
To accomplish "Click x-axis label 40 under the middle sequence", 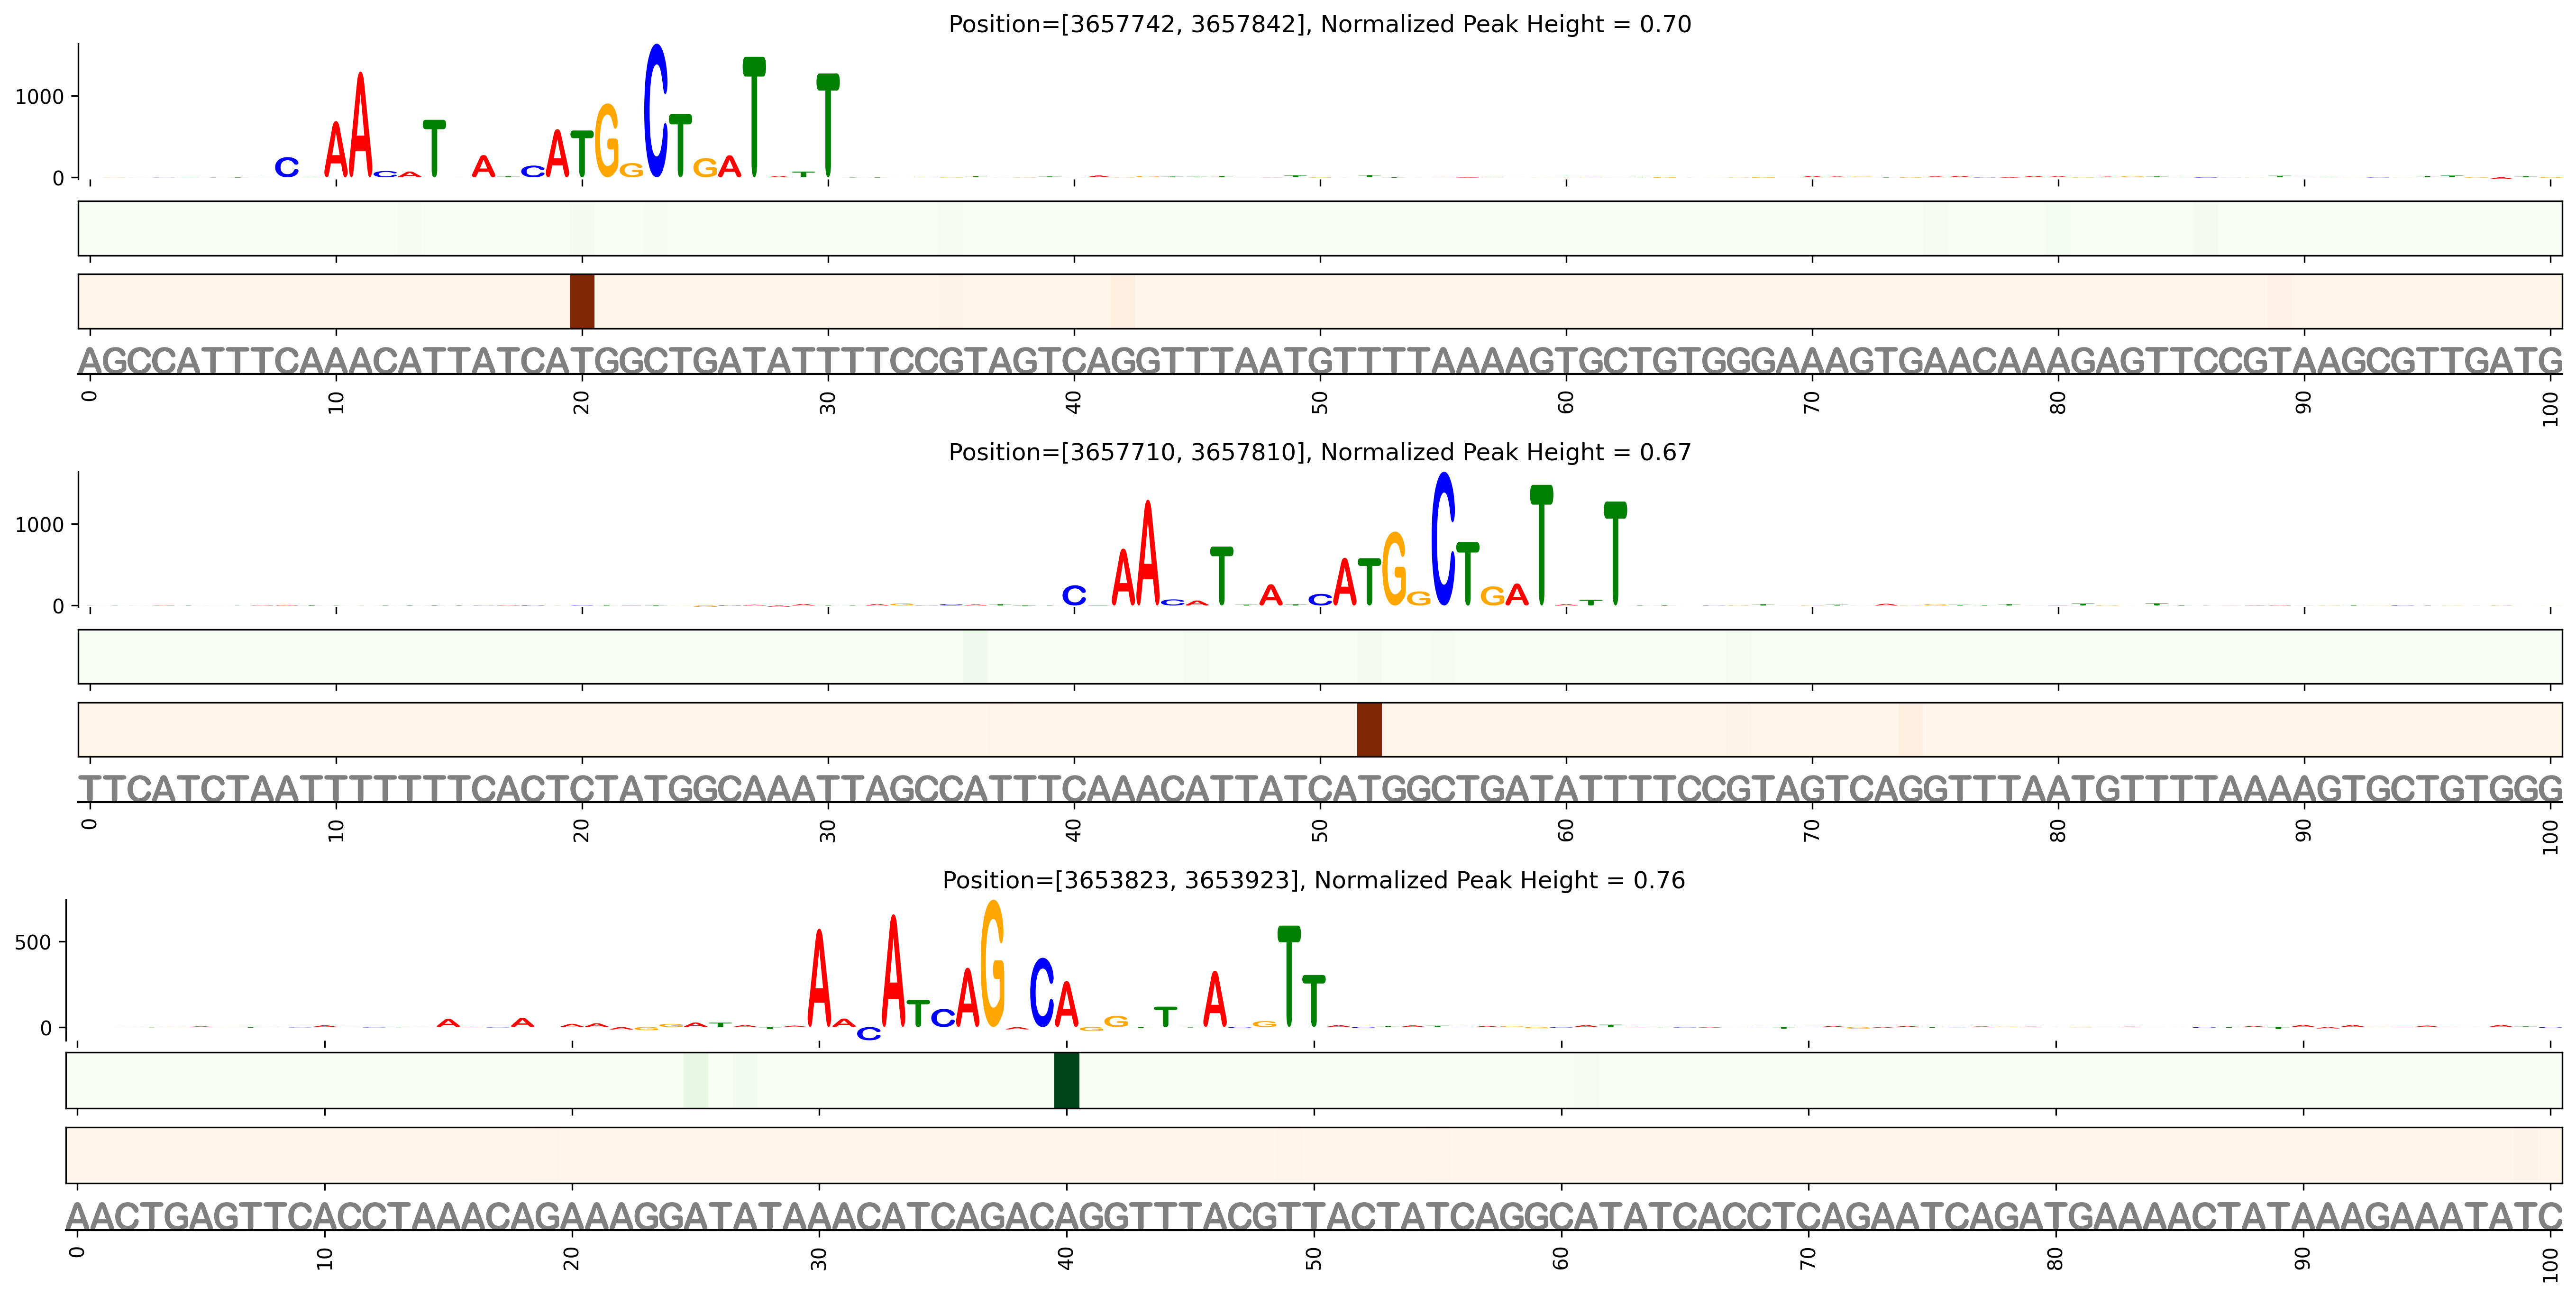I will click(1074, 830).
